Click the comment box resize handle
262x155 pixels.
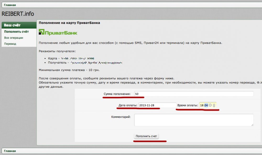252,125
